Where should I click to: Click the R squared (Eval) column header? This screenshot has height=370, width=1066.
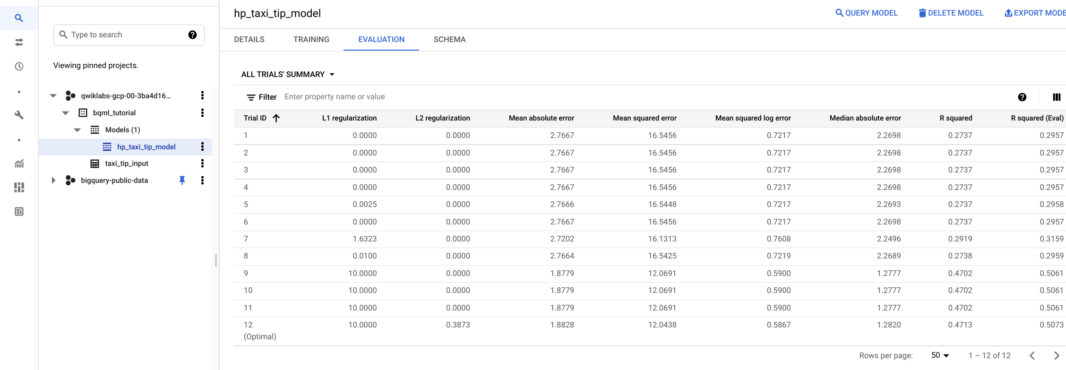1037,118
